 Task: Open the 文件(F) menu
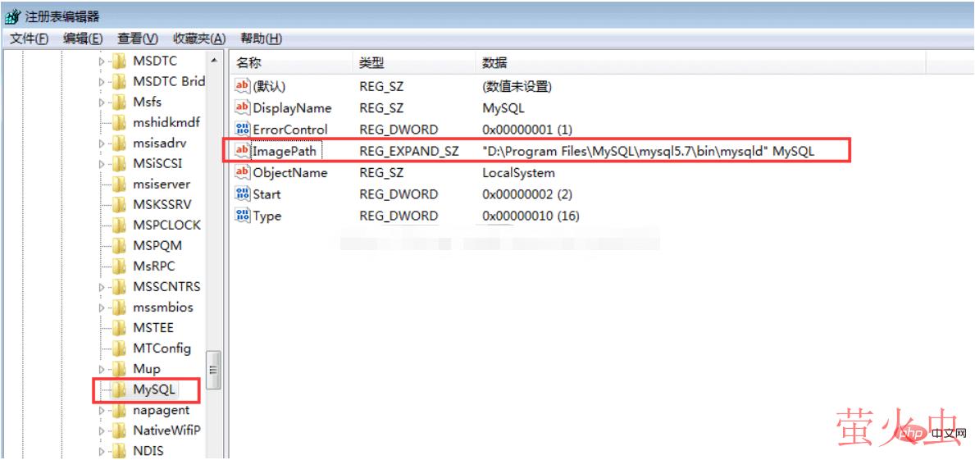click(x=30, y=39)
